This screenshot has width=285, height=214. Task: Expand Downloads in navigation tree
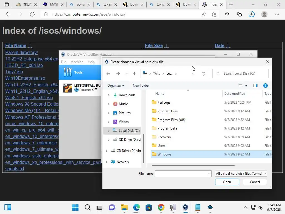tap(109, 95)
